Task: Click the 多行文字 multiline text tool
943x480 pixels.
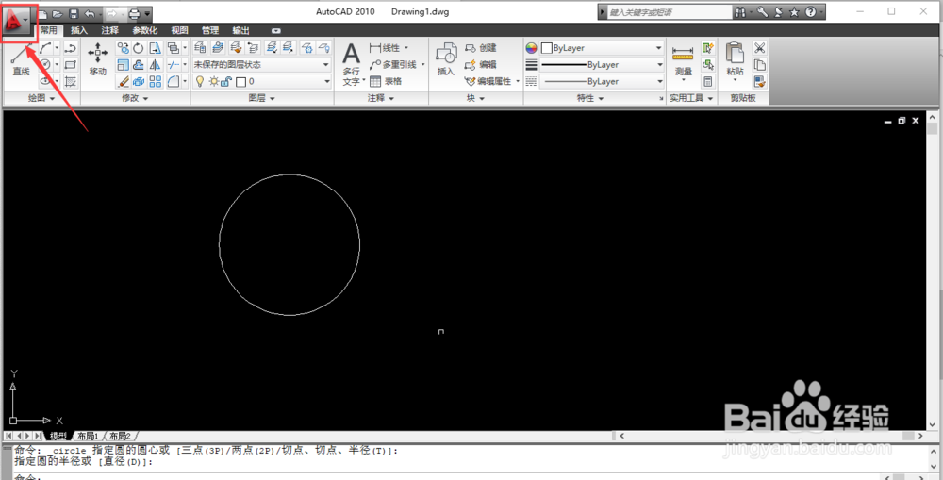Action: (351, 64)
